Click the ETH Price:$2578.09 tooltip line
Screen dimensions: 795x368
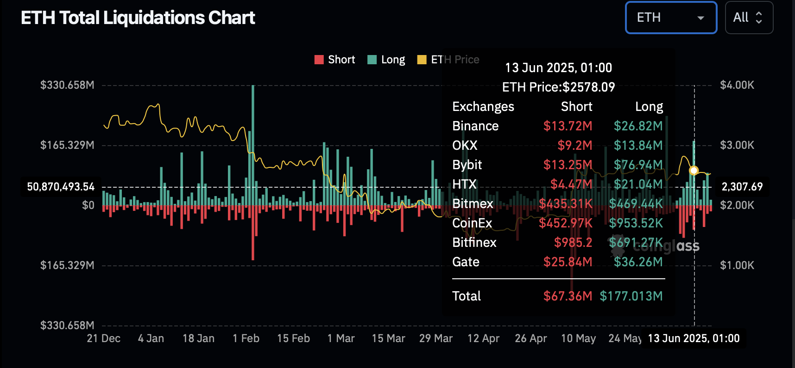558,87
